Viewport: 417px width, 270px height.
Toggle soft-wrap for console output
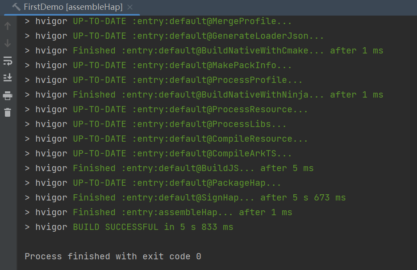coord(8,61)
